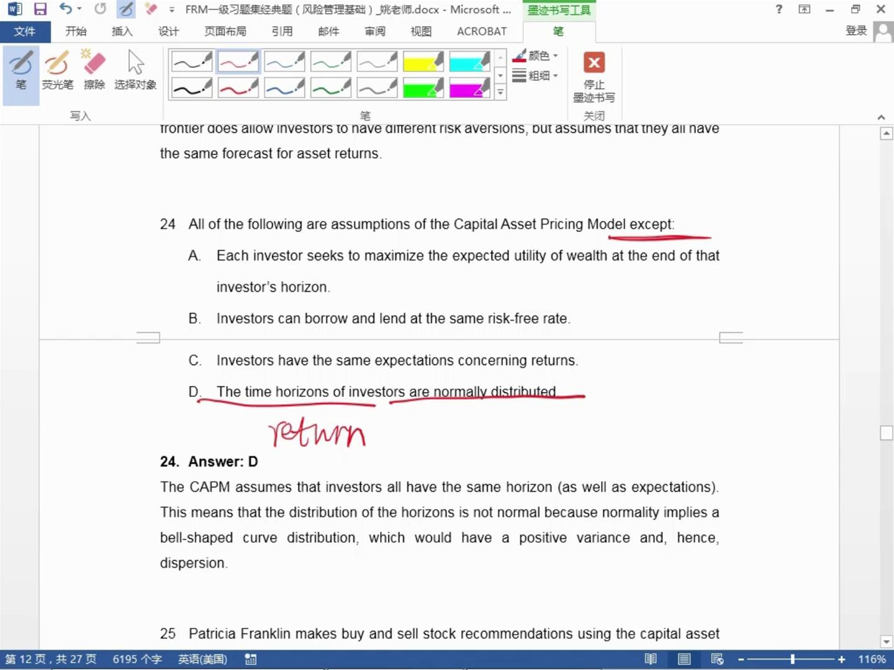Screen dimensions: 894x670
Task: Expand the full pen styles gallery
Action: tap(500, 93)
